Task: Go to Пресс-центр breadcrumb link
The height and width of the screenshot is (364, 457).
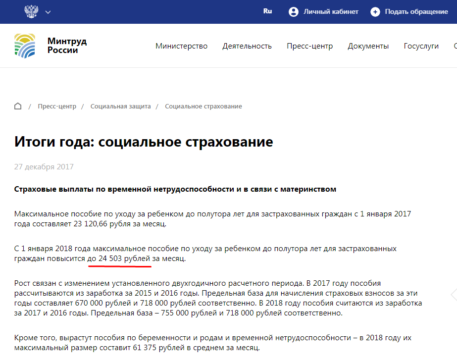Action: tap(57, 106)
